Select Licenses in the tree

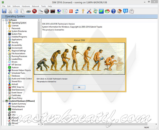coord(15,26)
